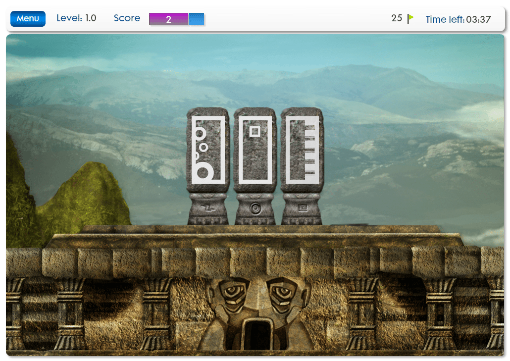Viewport: 510px width, 361px height.
Task: Click the large circle on the left tablet
Action: [x=204, y=172]
